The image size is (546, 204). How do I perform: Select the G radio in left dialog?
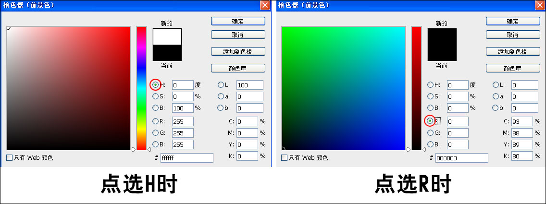point(155,132)
